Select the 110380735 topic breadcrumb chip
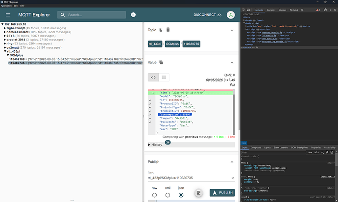 tap(192, 44)
